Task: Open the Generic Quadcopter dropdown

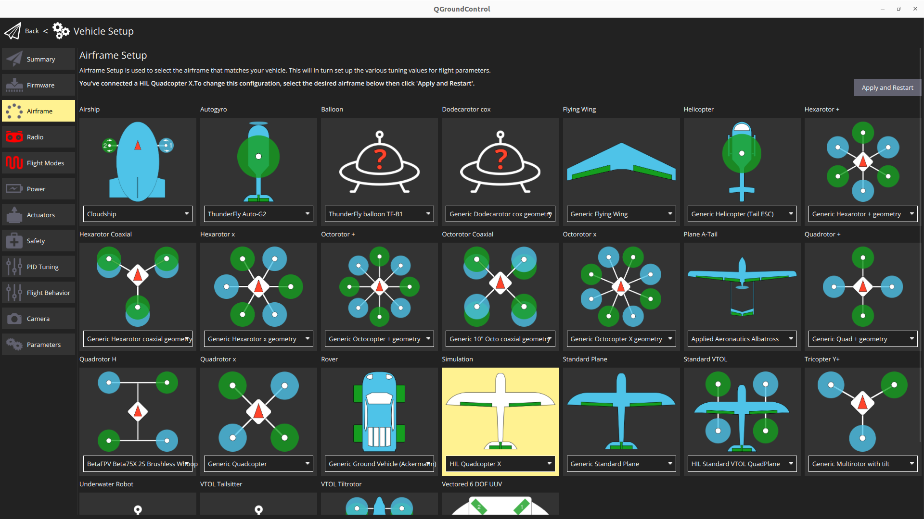Action: 258,464
